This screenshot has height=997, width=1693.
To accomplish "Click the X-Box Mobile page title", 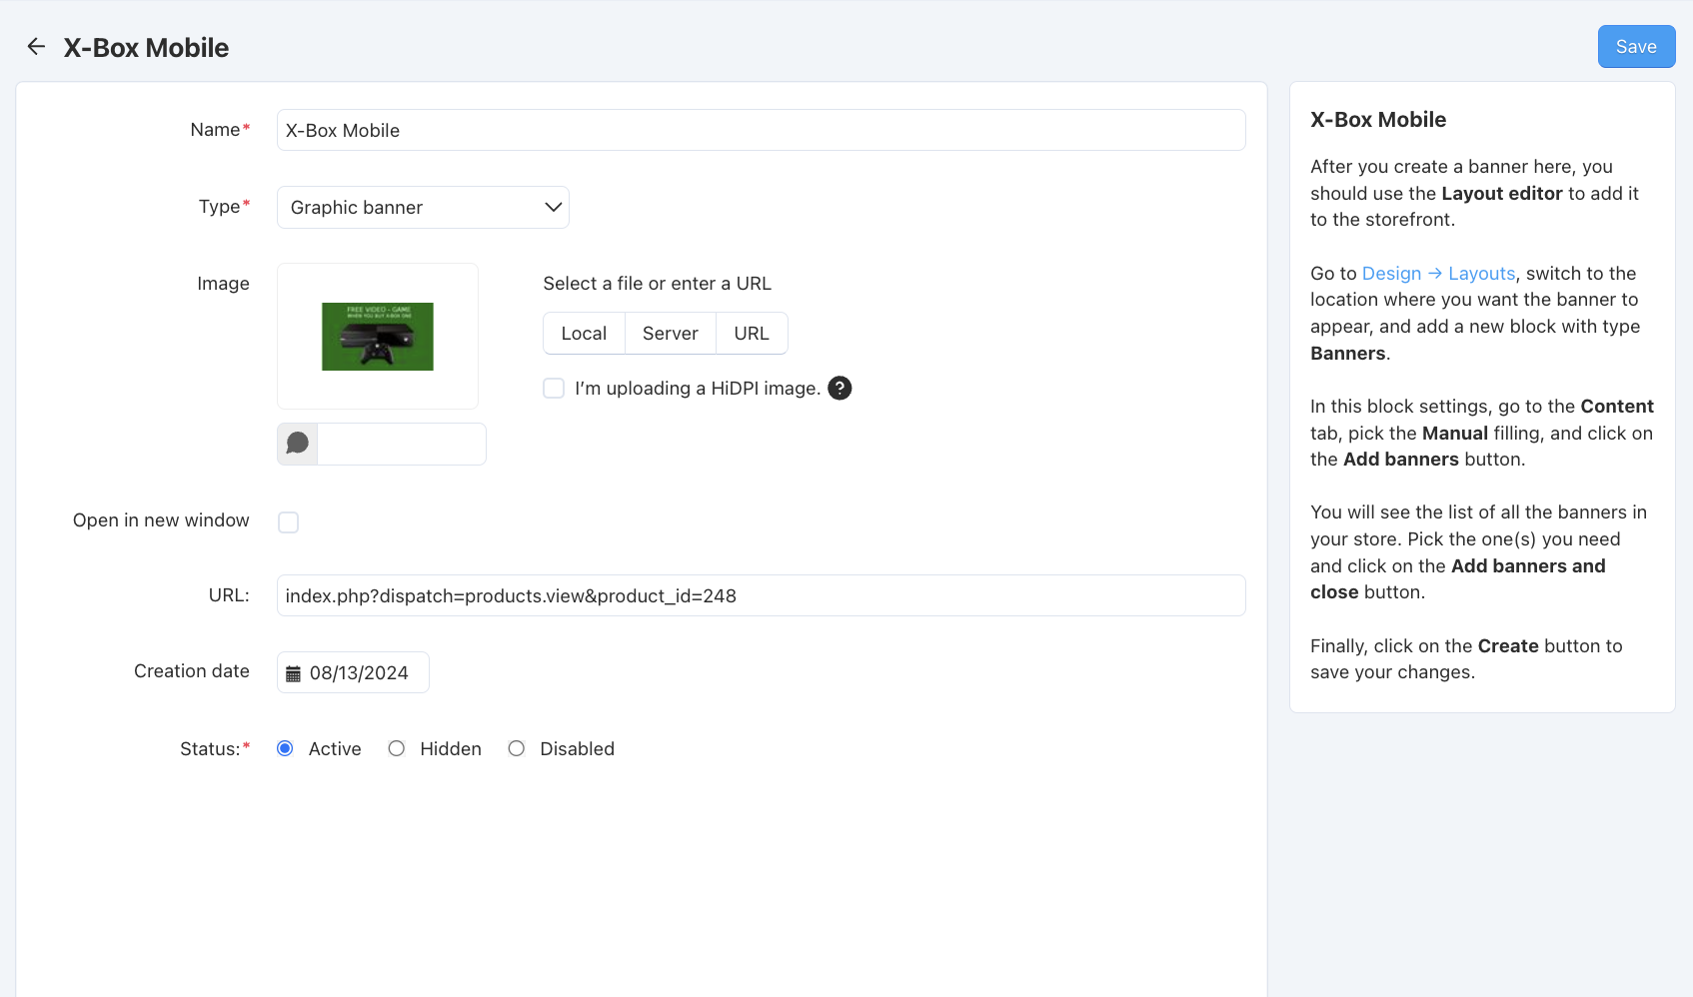I will click(146, 48).
